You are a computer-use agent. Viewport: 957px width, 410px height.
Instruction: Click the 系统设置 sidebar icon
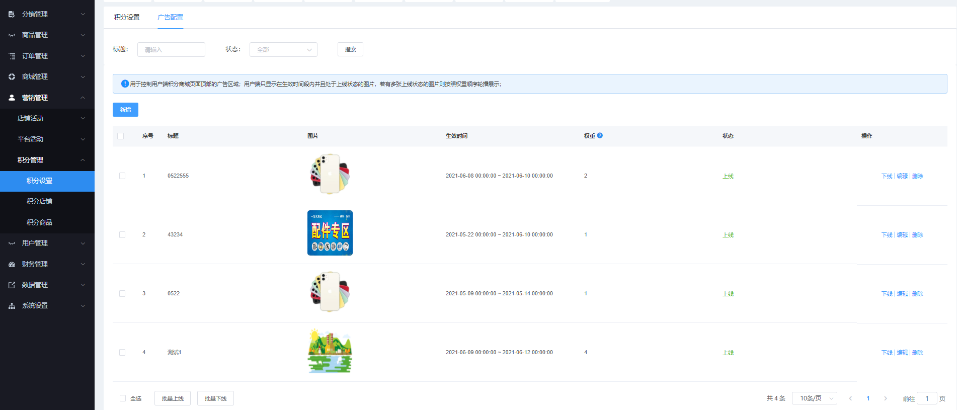(x=12, y=306)
